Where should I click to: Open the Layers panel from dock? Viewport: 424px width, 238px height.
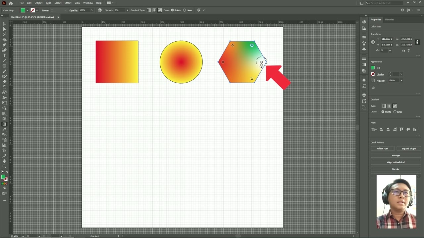point(364,95)
